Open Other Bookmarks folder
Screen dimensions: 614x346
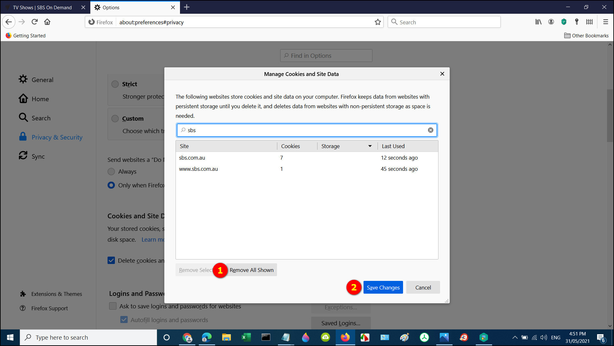[x=586, y=36]
